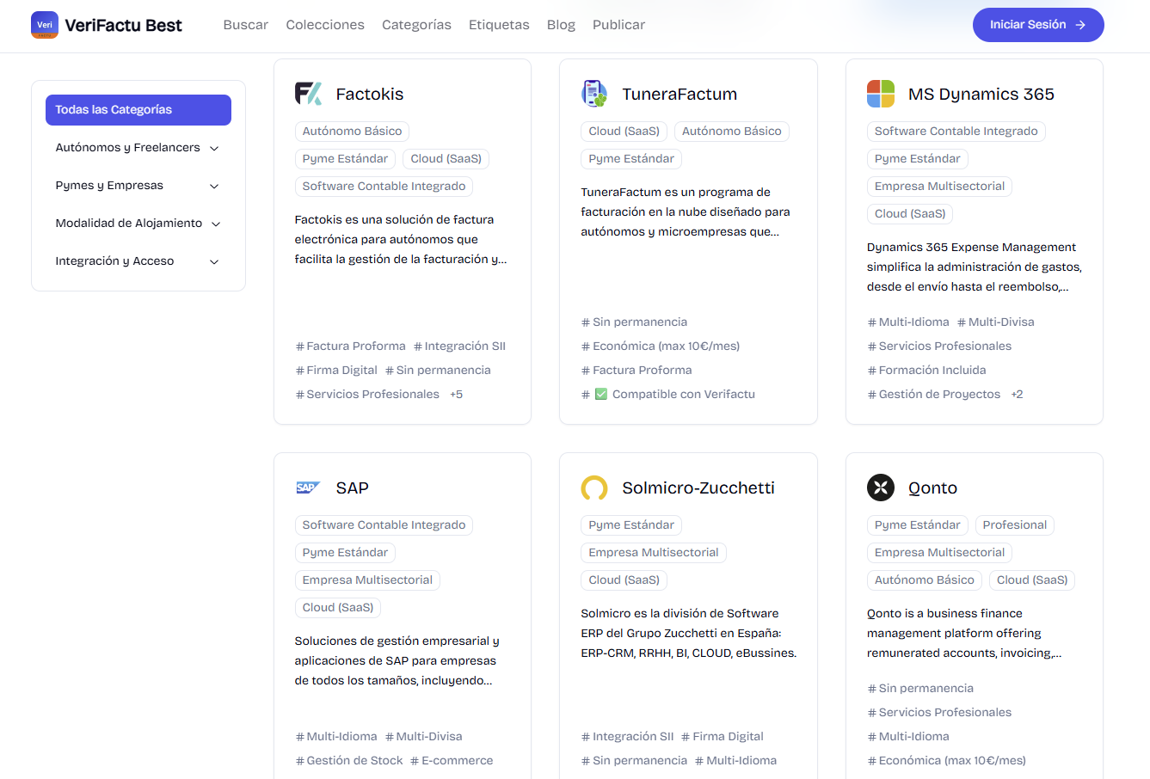Open the Qonto product title
This screenshot has height=779, width=1150.
[932, 488]
